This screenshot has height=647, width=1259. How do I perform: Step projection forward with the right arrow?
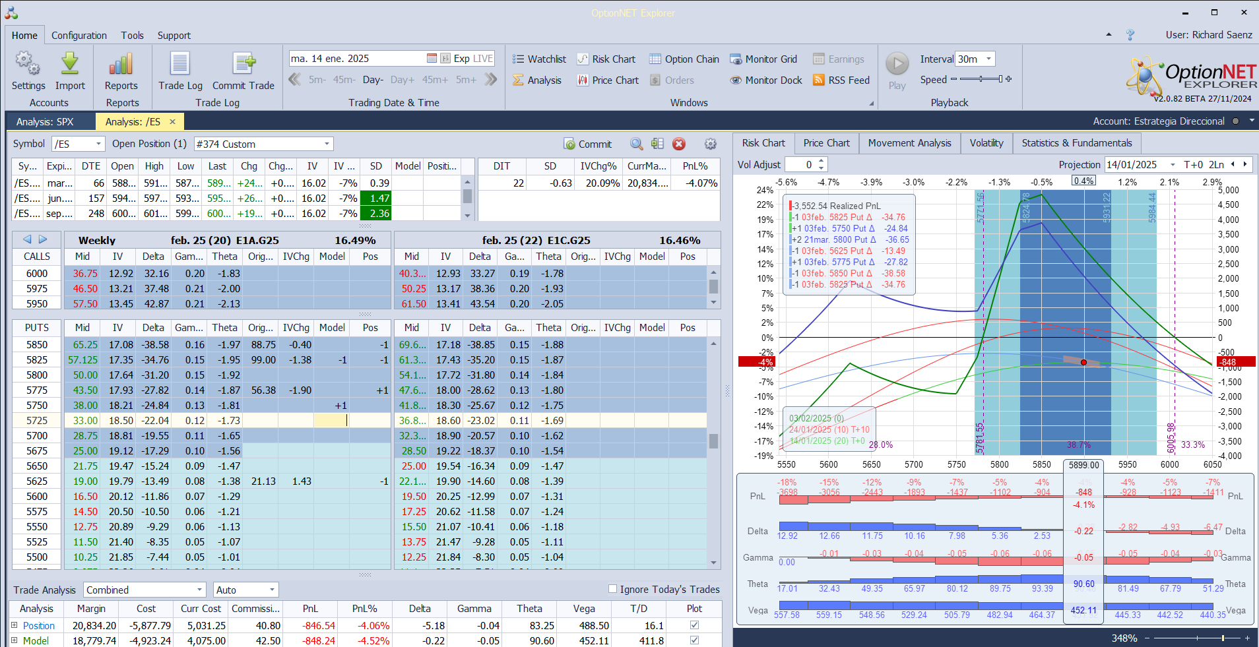1245,164
